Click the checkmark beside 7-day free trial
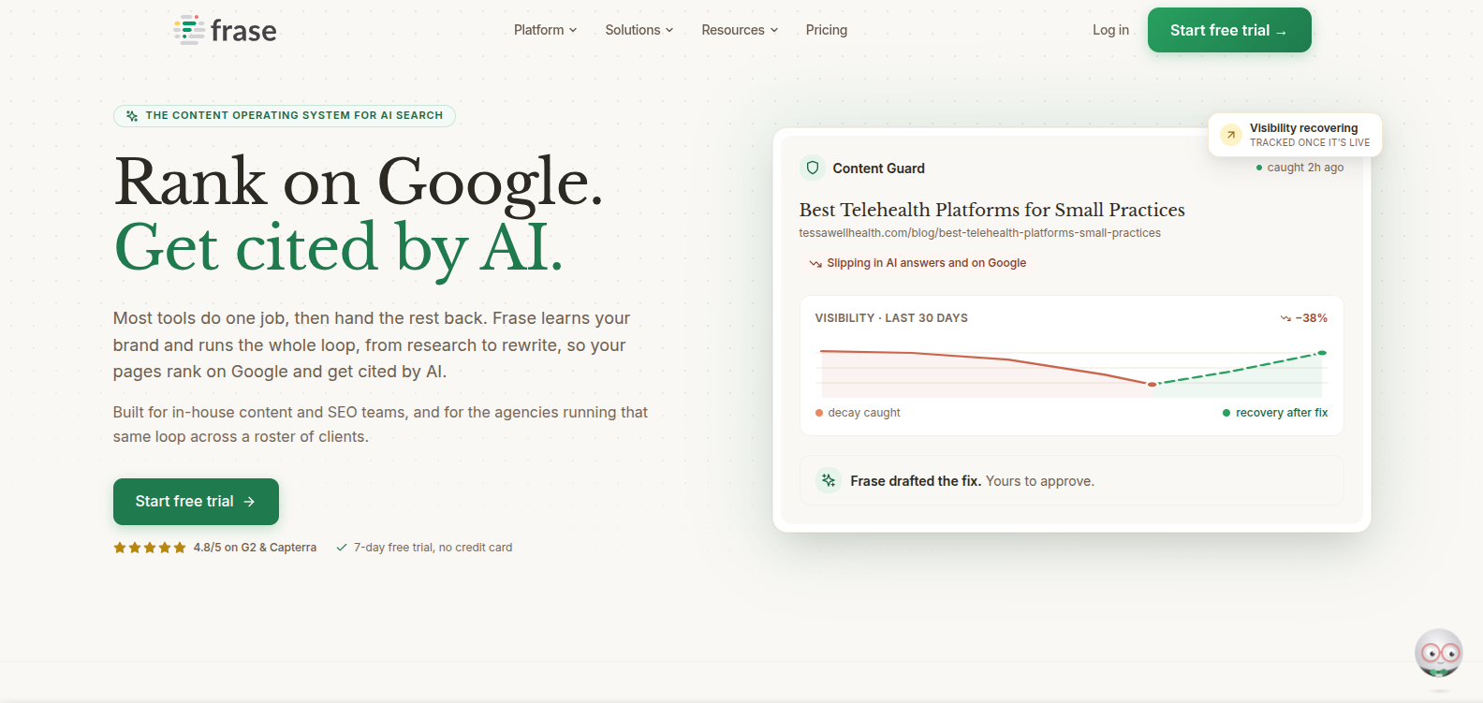Viewport: 1483px width, 703px height. [342, 548]
